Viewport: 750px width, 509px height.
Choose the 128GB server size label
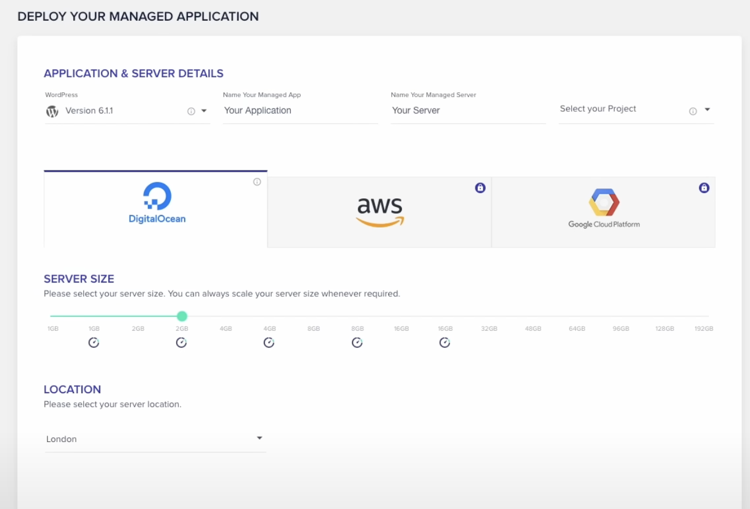click(x=665, y=329)
